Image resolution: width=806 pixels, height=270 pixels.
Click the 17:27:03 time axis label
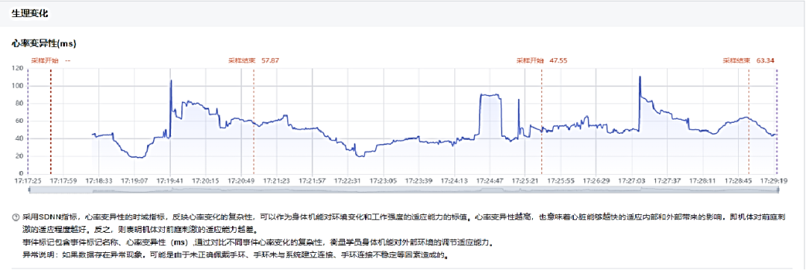(632, 181)
